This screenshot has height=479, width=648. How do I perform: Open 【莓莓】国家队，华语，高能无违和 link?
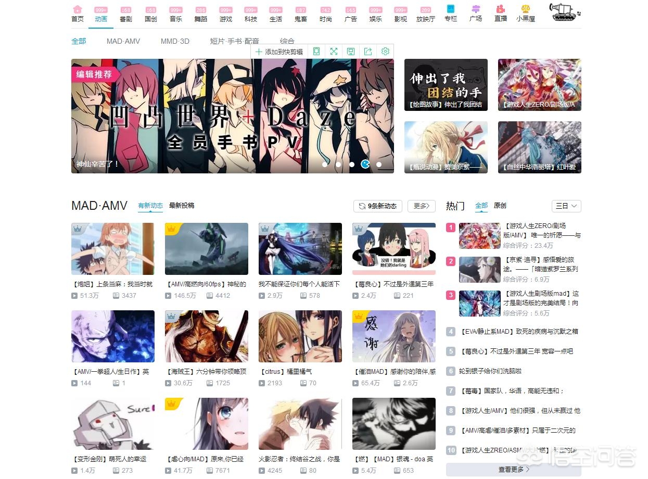[x=513, y=391]
